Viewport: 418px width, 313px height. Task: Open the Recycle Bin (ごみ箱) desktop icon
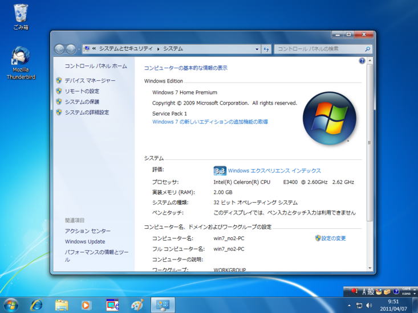(x=21, y=17)
